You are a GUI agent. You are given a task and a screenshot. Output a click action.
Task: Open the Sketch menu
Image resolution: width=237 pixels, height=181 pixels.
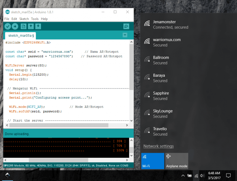click(24, 19)
